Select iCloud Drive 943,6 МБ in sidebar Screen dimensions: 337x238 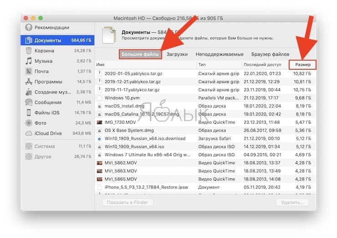click(x=57, y=133)
